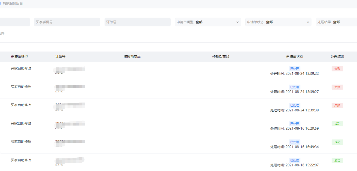Click 已处理 status tag for 13:39:27 row
The height and width of the screenshot is (171, 357).
pos(295,87)
